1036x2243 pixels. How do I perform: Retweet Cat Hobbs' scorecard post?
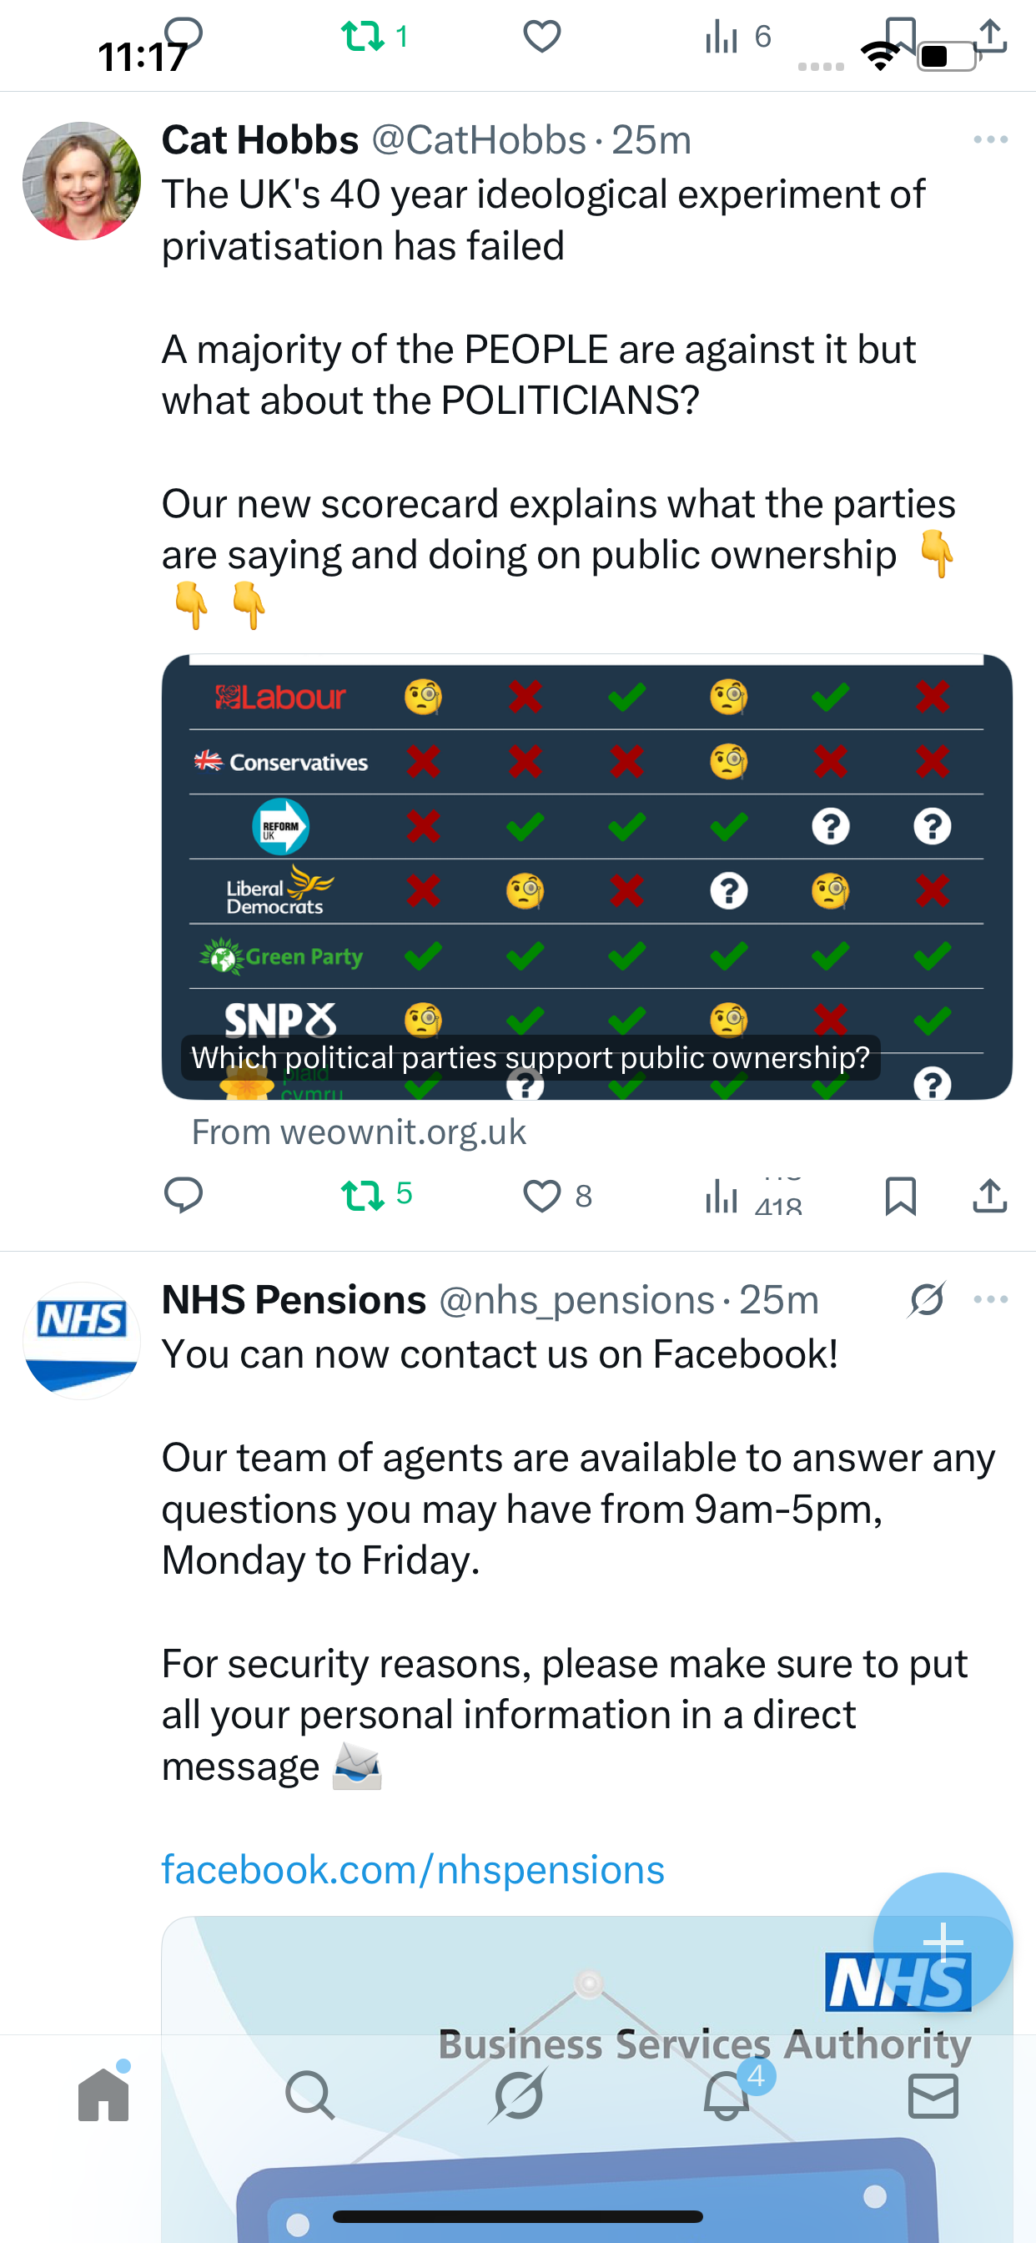(x=363, y=1195)
